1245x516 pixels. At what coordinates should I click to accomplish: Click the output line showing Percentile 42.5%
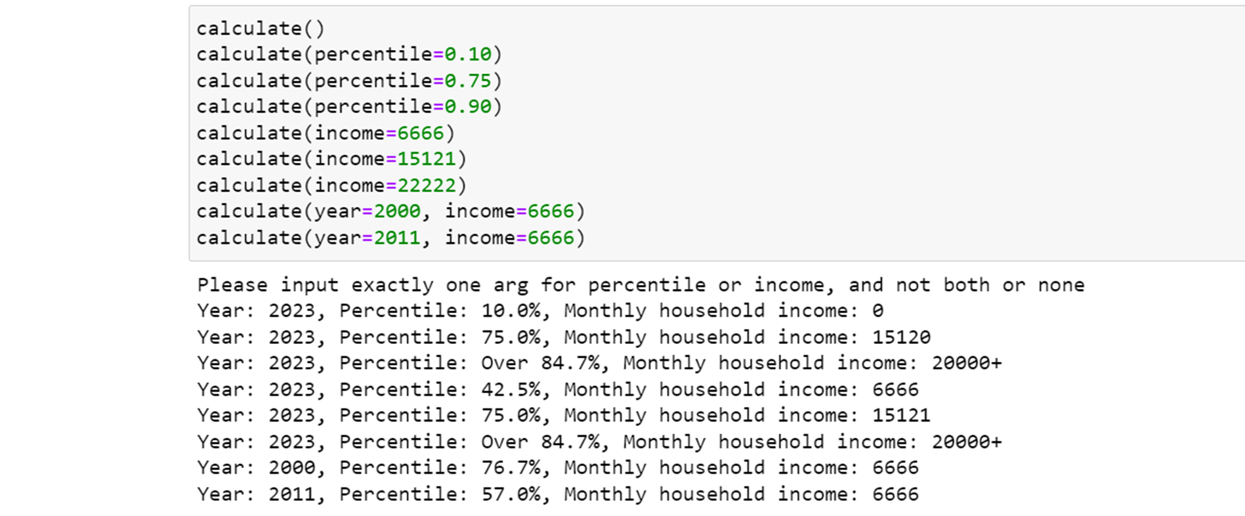tap(557, 390)
